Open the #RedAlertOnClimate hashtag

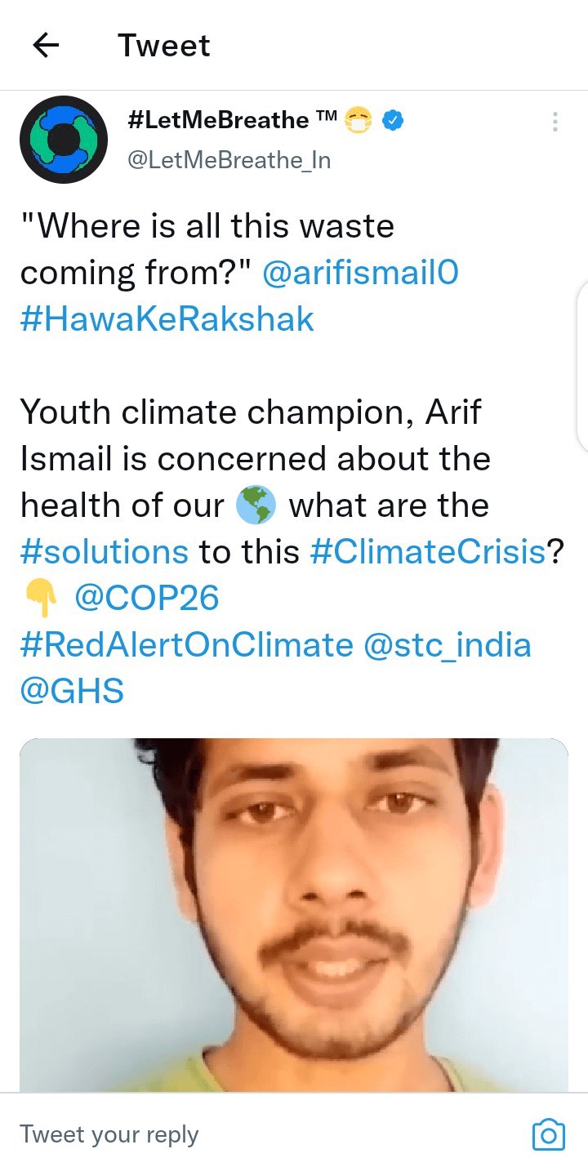(x=187, y=646)
